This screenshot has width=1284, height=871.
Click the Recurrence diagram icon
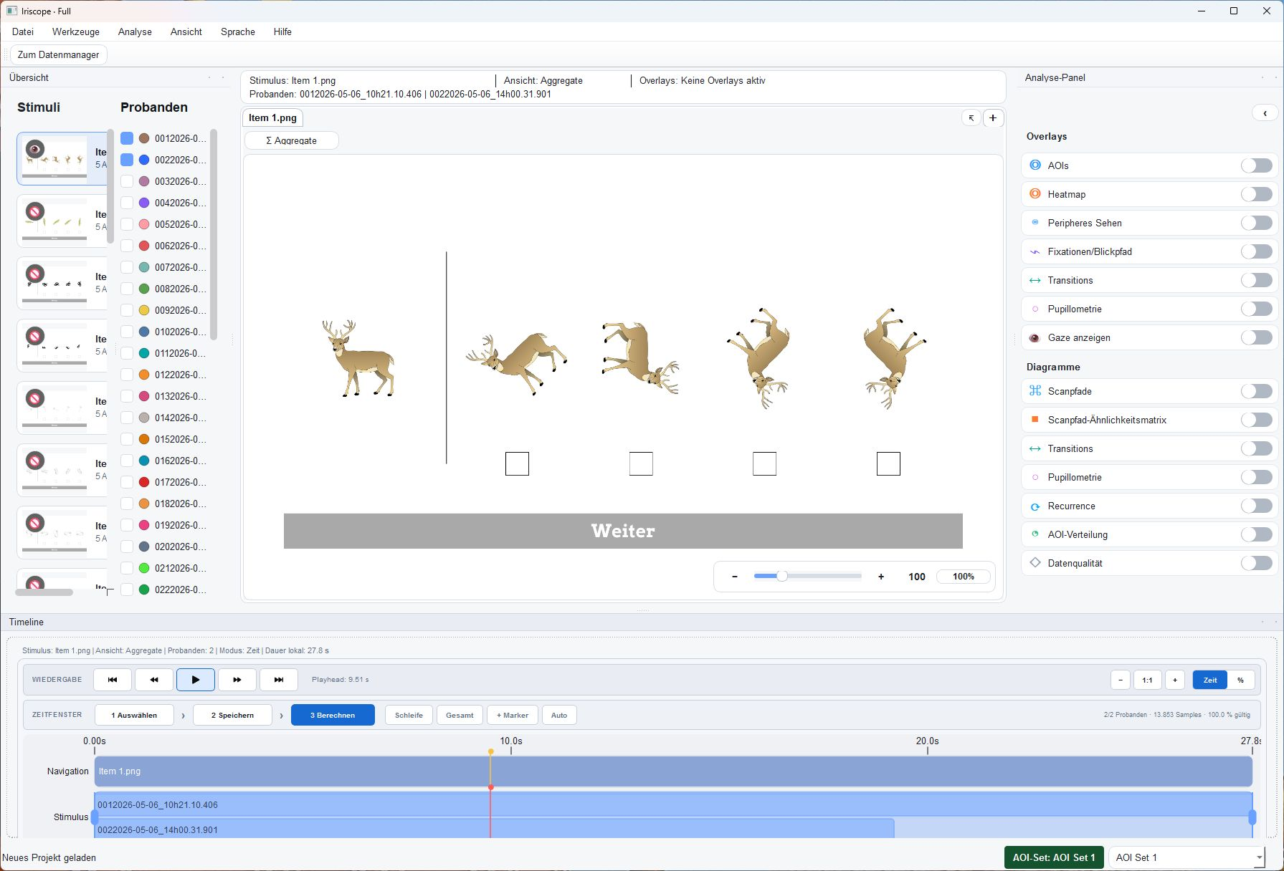pos(1035,506)
